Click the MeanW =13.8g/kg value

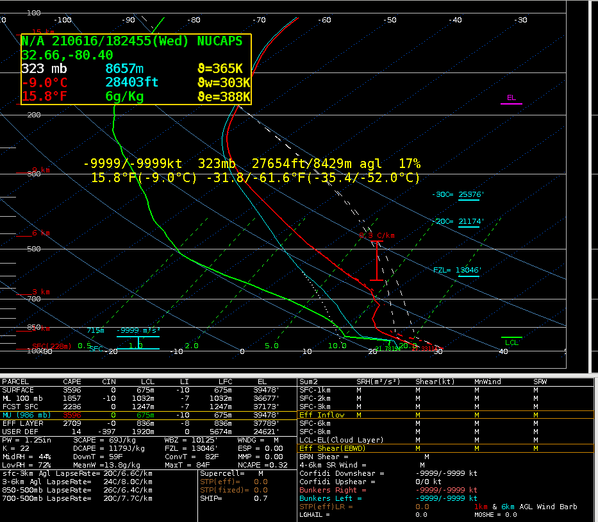pyautogui.click(x=106, y=465)
